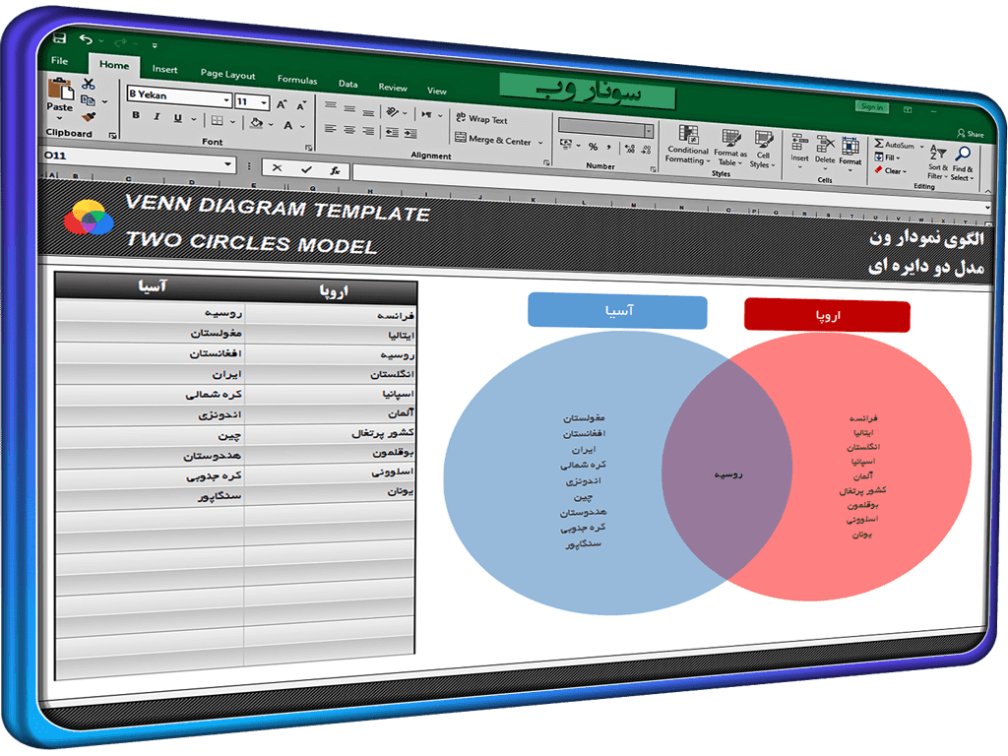Click the Font Color letter A icon
This screenshot has height=756, width=1008.
point(288,125)
